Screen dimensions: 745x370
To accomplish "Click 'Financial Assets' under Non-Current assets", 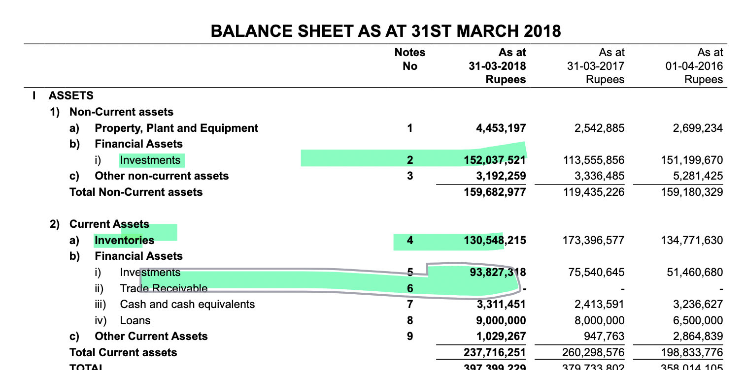I will 138,144.
